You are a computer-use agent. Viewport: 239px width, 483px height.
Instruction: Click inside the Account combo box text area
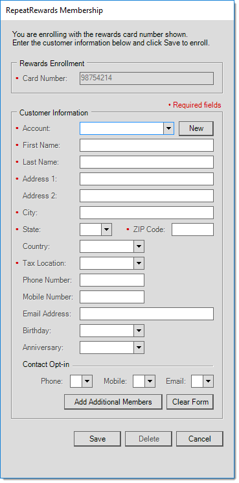tap(122, 128)
